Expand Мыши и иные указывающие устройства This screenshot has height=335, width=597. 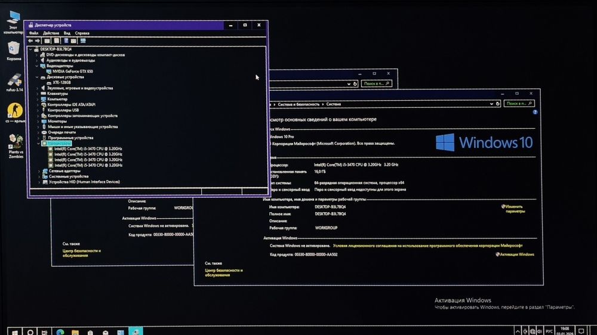click(38, 127)
